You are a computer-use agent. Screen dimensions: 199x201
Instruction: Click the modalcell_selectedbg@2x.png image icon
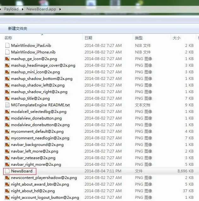point(7,112)
